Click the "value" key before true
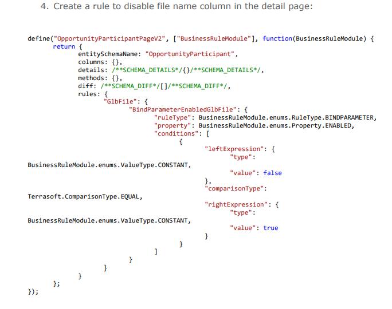Viewport: 392px width, 309px height. 243,228
